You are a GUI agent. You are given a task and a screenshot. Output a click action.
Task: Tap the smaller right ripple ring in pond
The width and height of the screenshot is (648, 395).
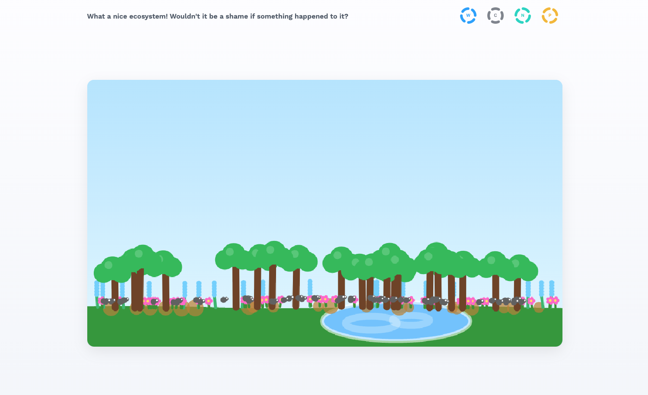point(411,320)
